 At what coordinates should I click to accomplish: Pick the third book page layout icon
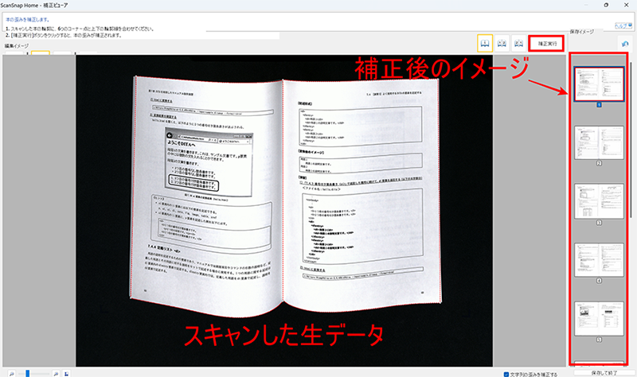pos(519,44)
